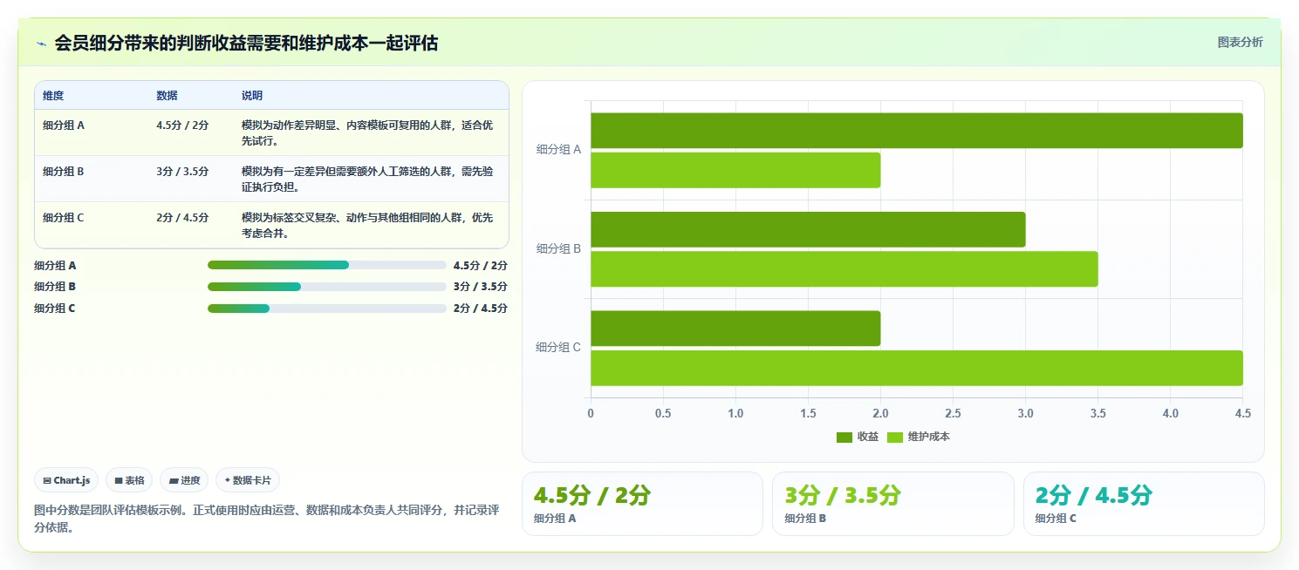Select table cell 细分组 B
1299x570 pixels.
[x=64, y=171]
